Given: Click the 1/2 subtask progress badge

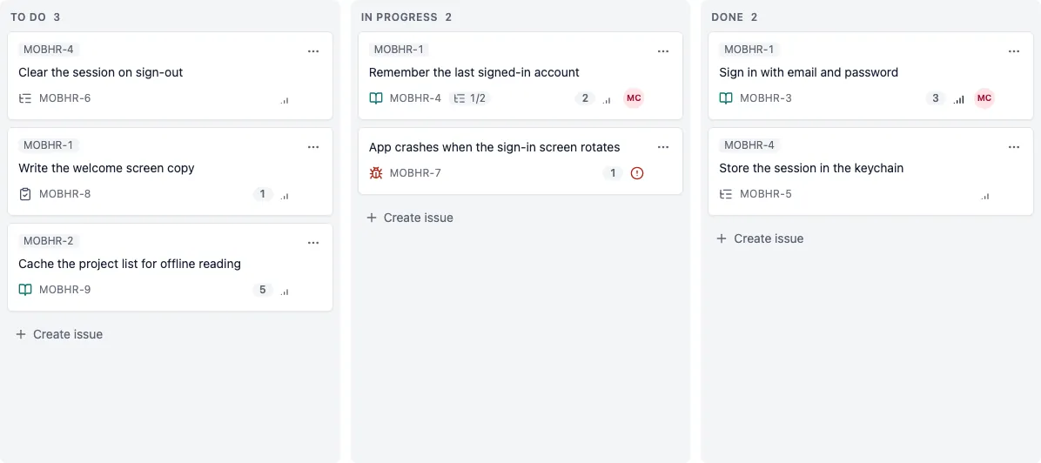Looking at the screenshot, I should pos(470,98).
